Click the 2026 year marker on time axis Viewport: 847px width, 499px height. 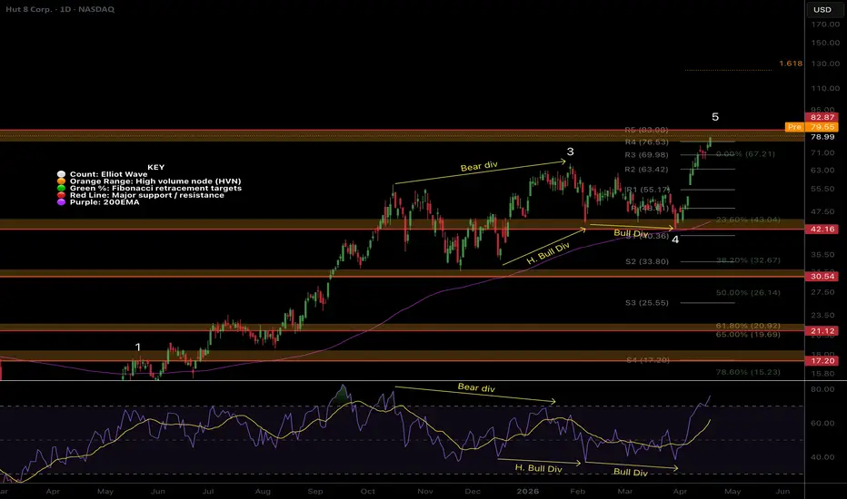click(528, 492)
